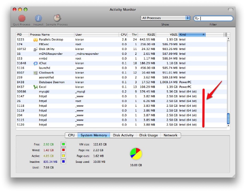Select the Clockwork app icon
Image resolution: width=246 pixels, height=192 pixels.
(x=36, y=73)
